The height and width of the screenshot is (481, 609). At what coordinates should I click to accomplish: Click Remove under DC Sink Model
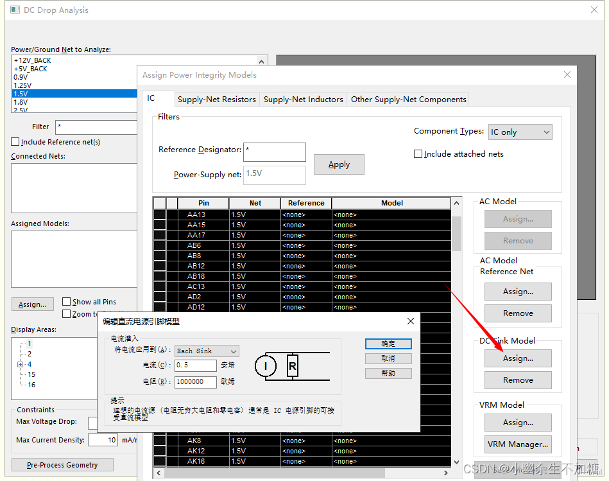pos(518,380)
